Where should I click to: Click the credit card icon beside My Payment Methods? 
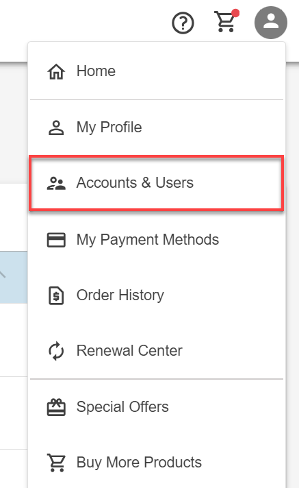tap(56, 240)
